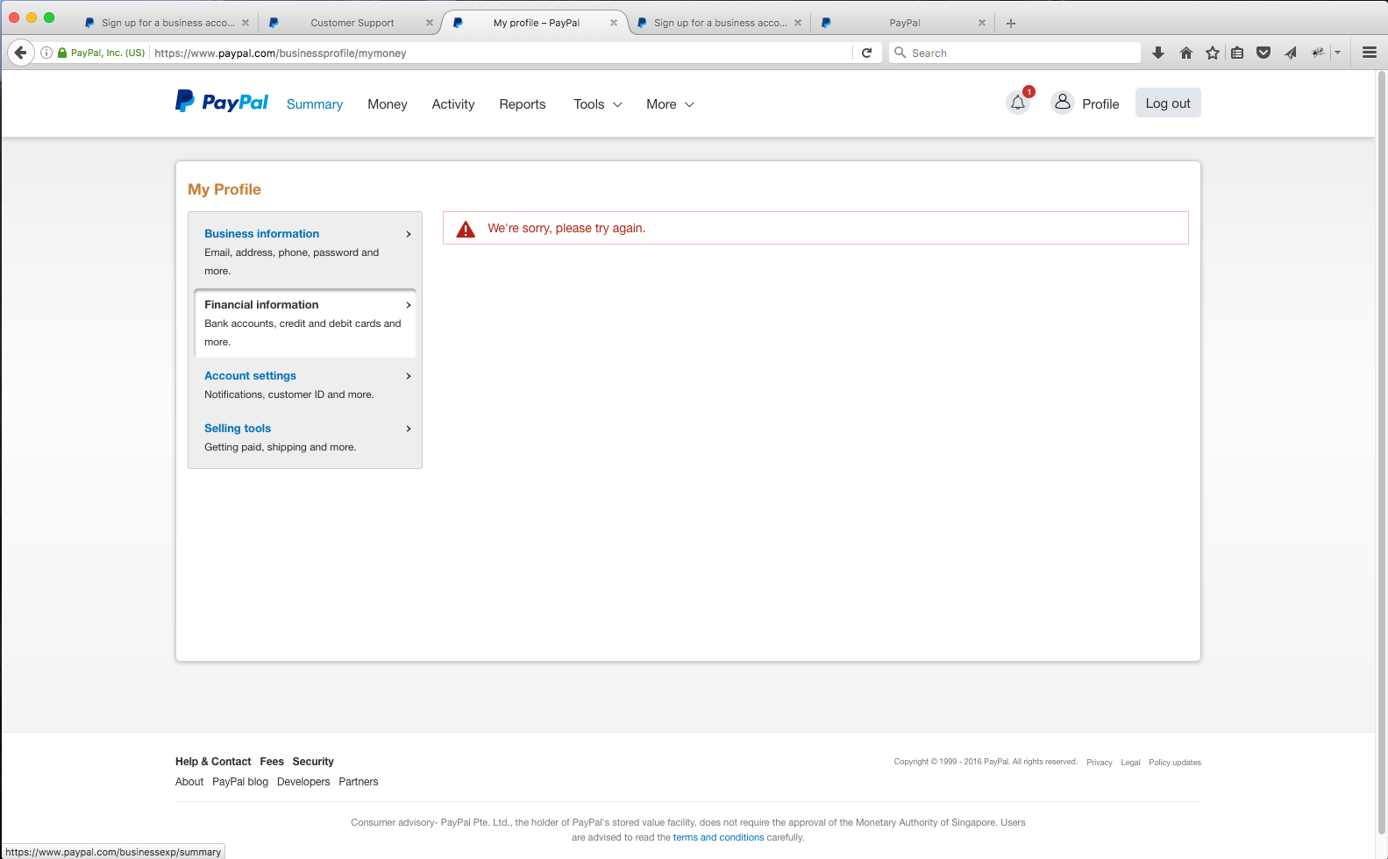
Task: Click the green padlock security icon
Action: click(62, 53)
